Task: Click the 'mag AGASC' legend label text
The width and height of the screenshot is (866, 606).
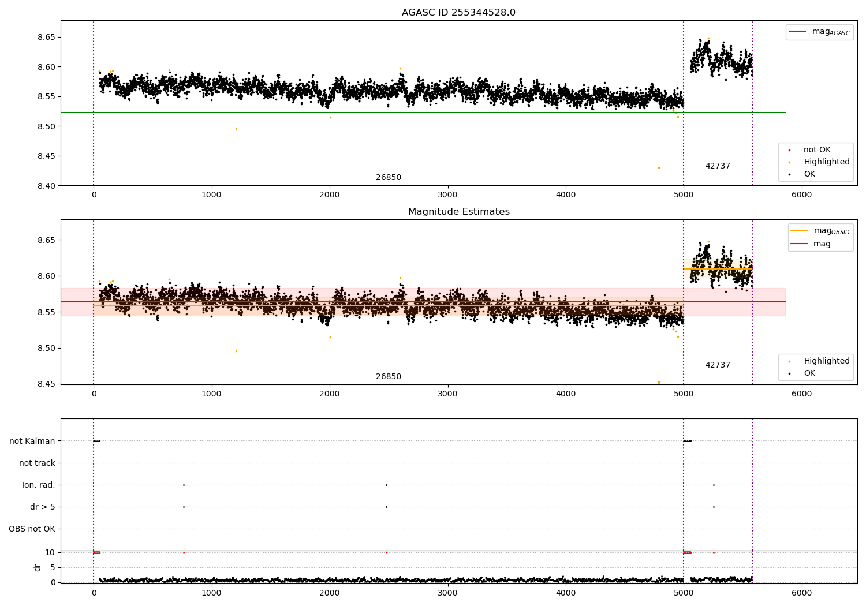Action: (x=831, y=32)
